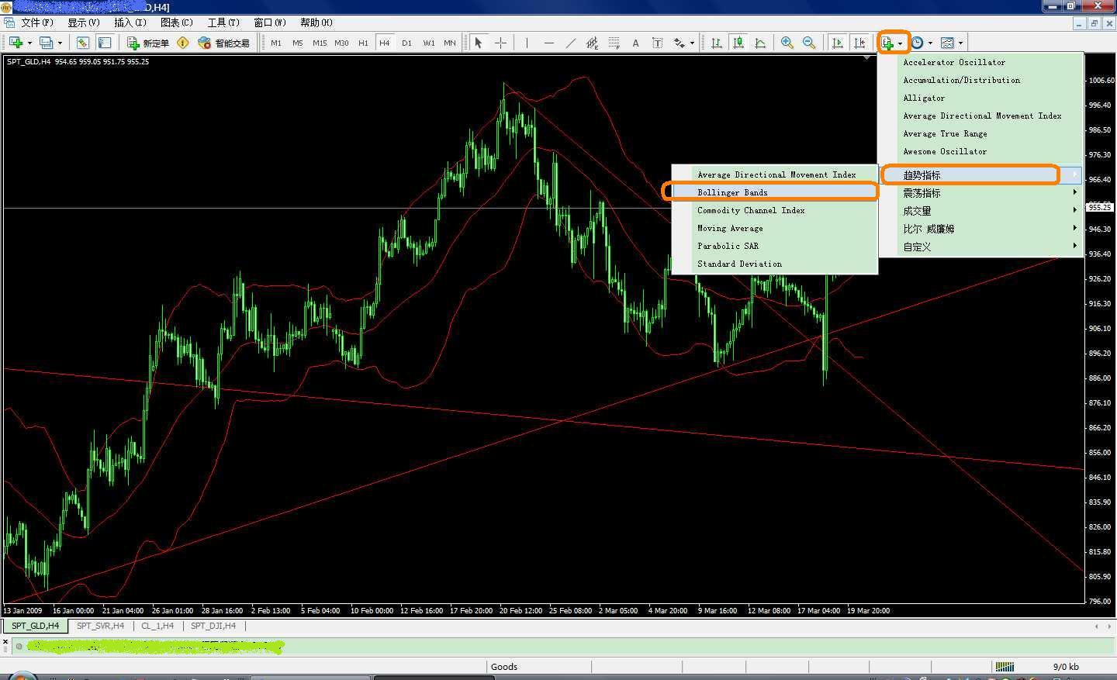Select the crosshair tool
The width and height of the screenshot is (1117, 680).
[x=500, y=43]
